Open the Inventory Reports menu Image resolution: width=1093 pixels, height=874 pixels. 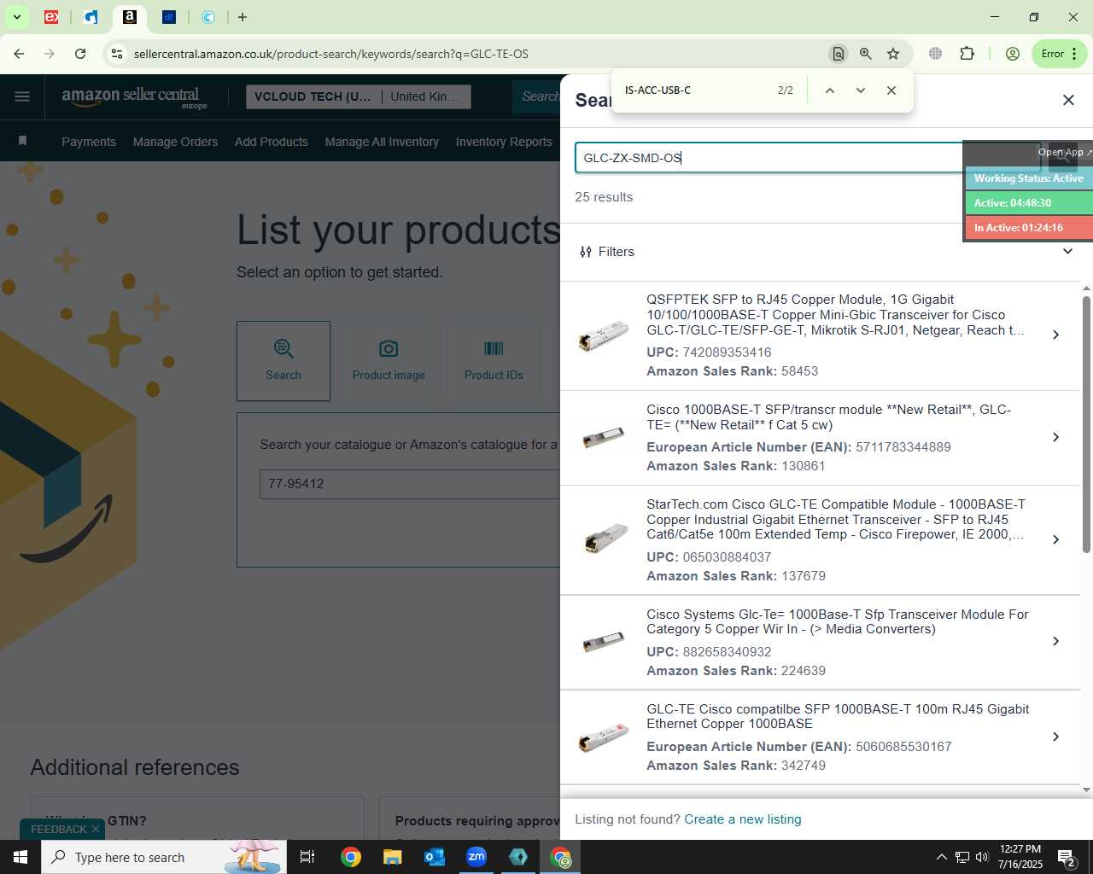(504, 142)
